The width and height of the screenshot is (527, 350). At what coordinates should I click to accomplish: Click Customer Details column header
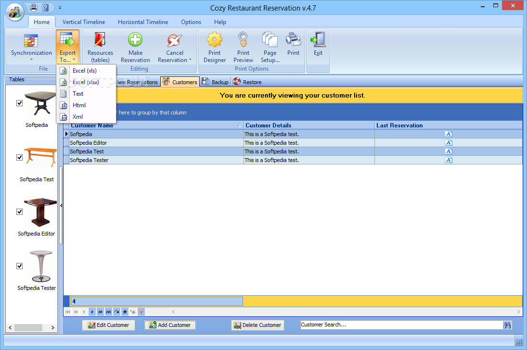[309, 125]
